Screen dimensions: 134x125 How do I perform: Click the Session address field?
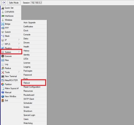point(36,3)
